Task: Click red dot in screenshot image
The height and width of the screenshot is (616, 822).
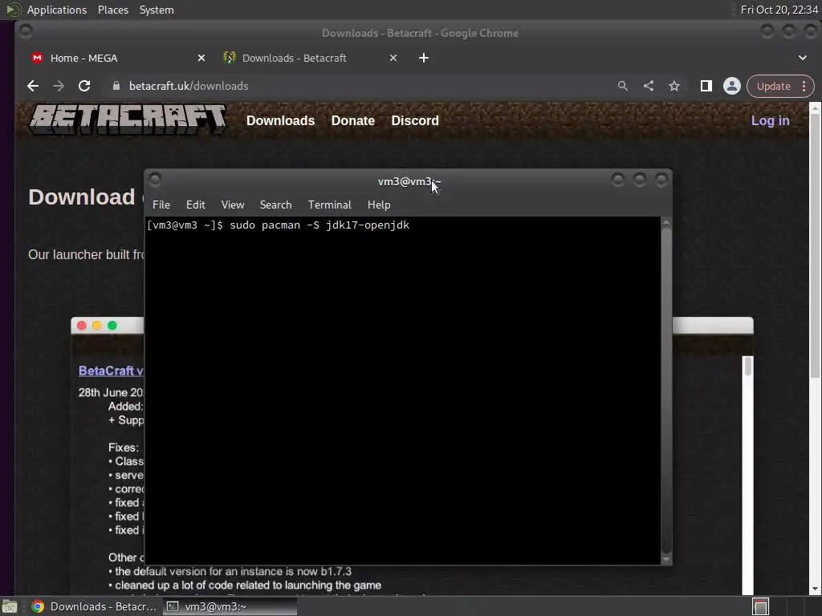Action: (x=82, y=326)
